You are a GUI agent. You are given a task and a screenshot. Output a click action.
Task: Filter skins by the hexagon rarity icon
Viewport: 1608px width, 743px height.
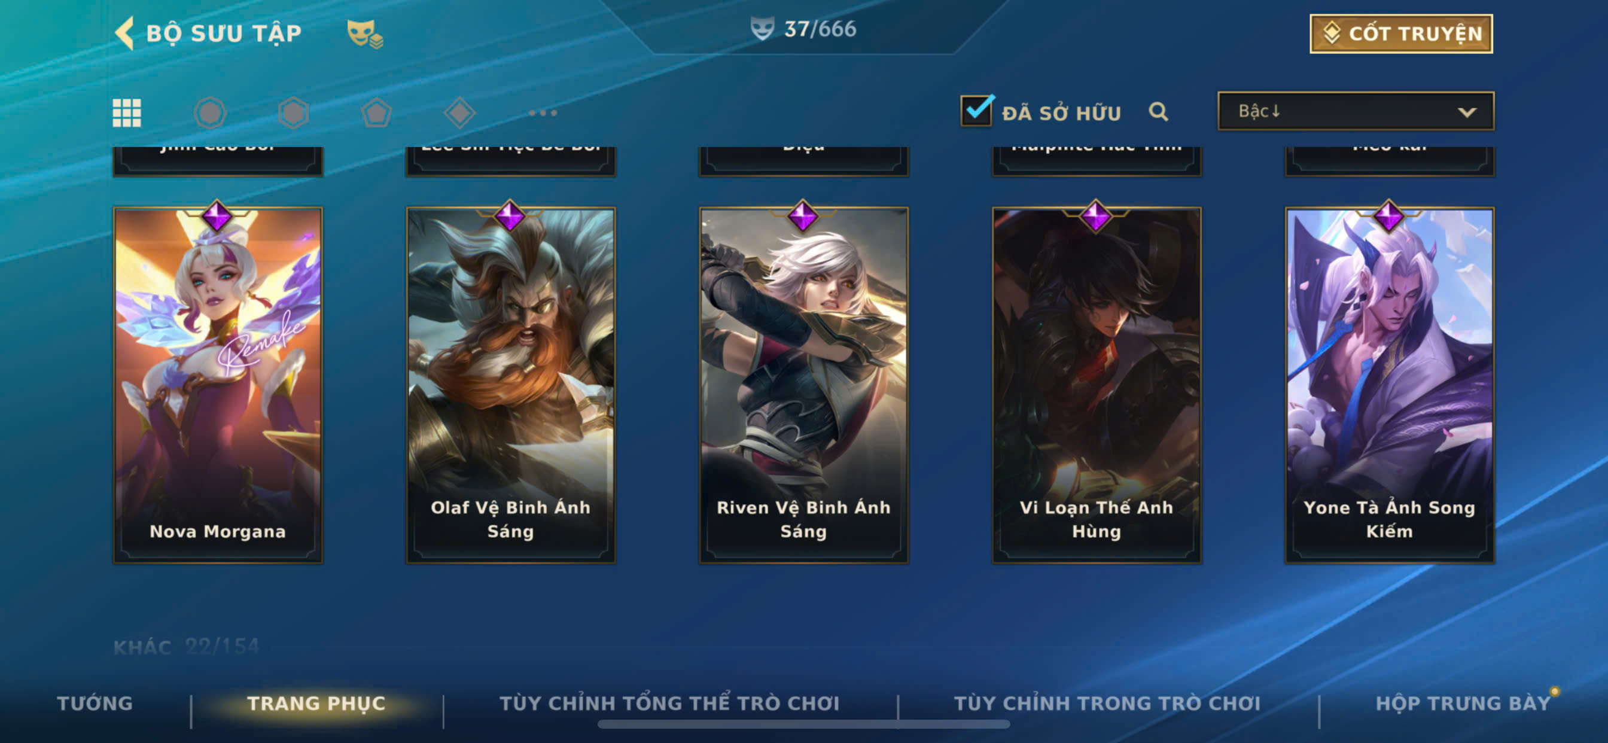tap(293, 113)
